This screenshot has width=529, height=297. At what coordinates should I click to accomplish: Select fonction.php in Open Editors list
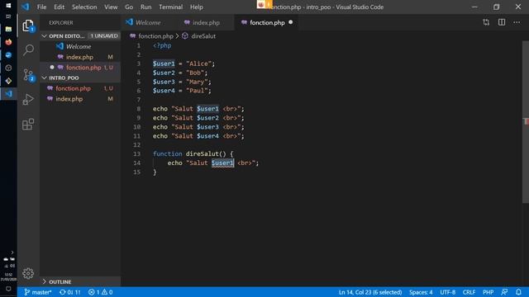click(x=80, y=68)
